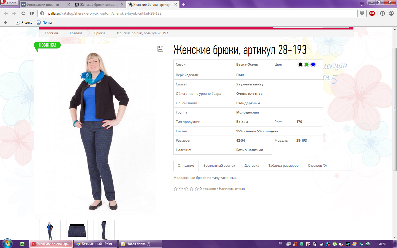Open the power plug tray icon
This screenshot has height=248, width=397.
tap(315, 244)
